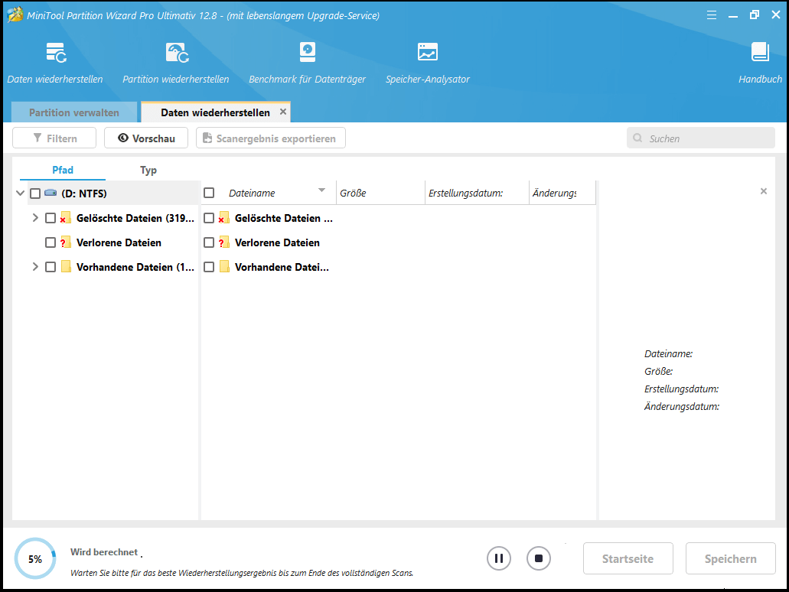Check the D: NTFS drive checkbox
The height and width of the screenshot is (592, 789).
tap(35, 194)
